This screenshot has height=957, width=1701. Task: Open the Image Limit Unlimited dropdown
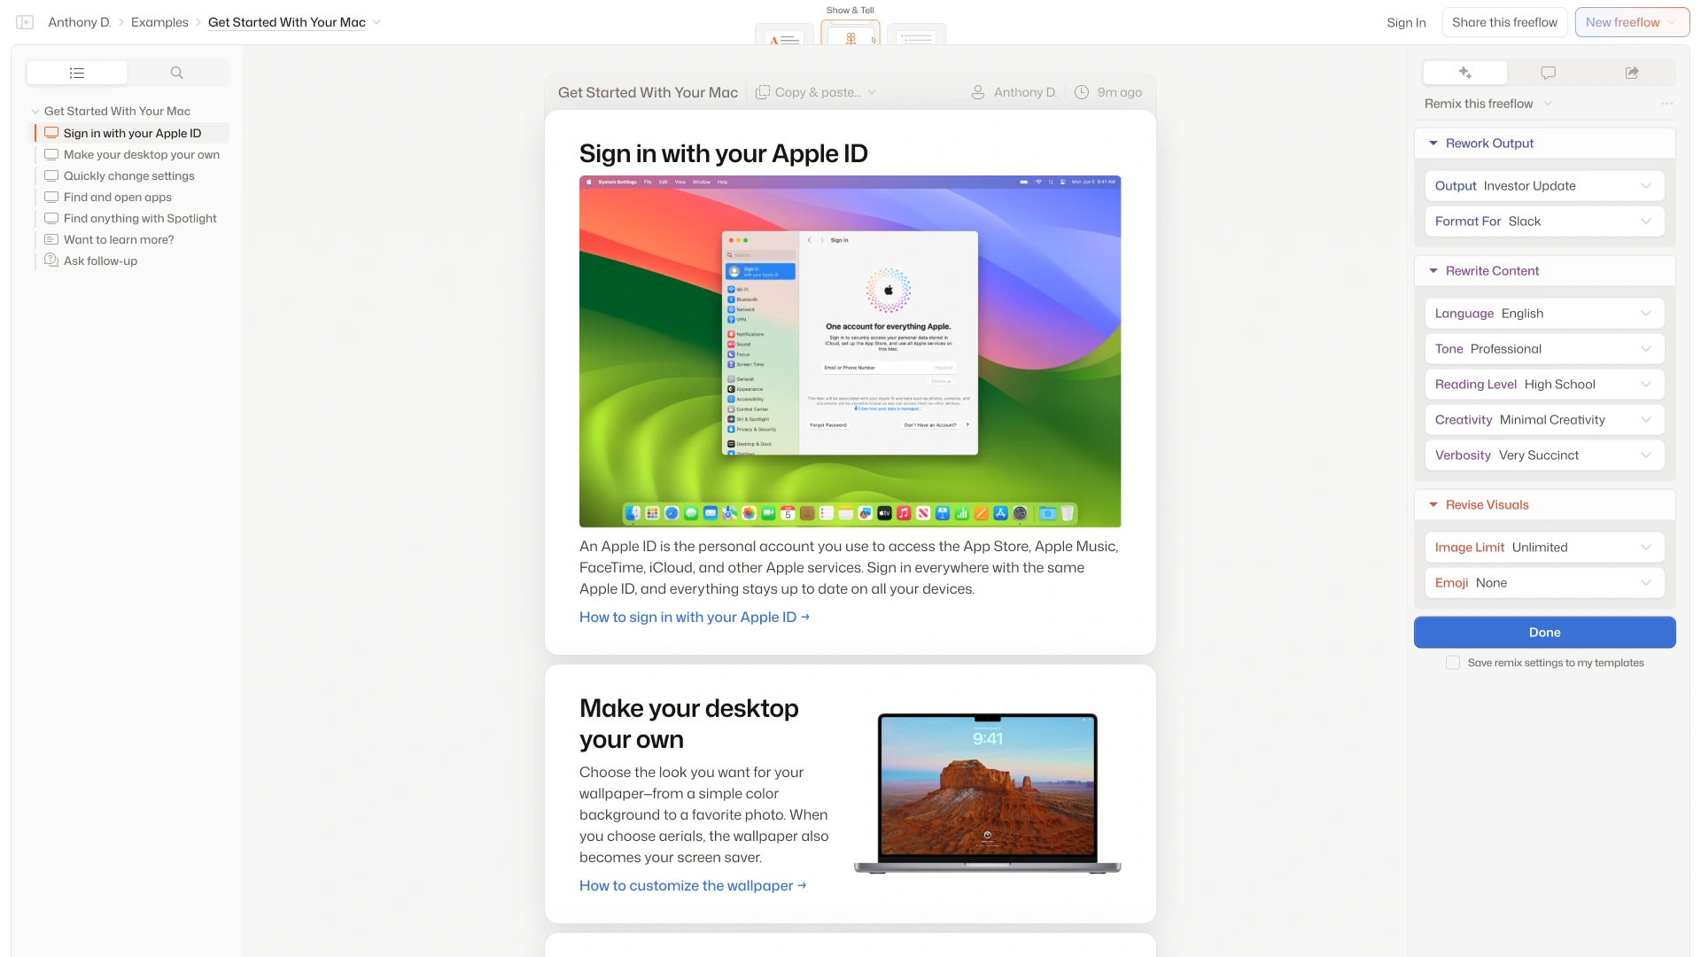tap(1544, 548)
